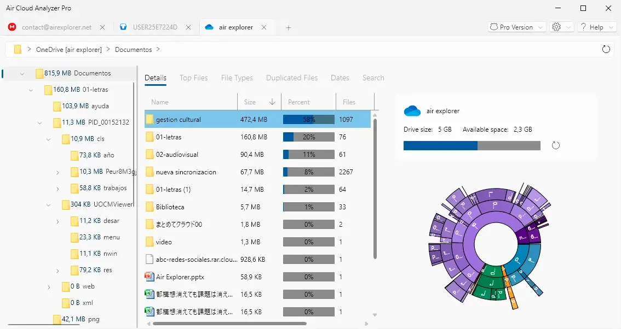
Task: Collapse the 01-letras tree node
Action: click(x=31, y=90)
